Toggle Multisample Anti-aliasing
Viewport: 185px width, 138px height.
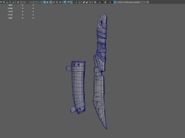(x=71, y=2)
